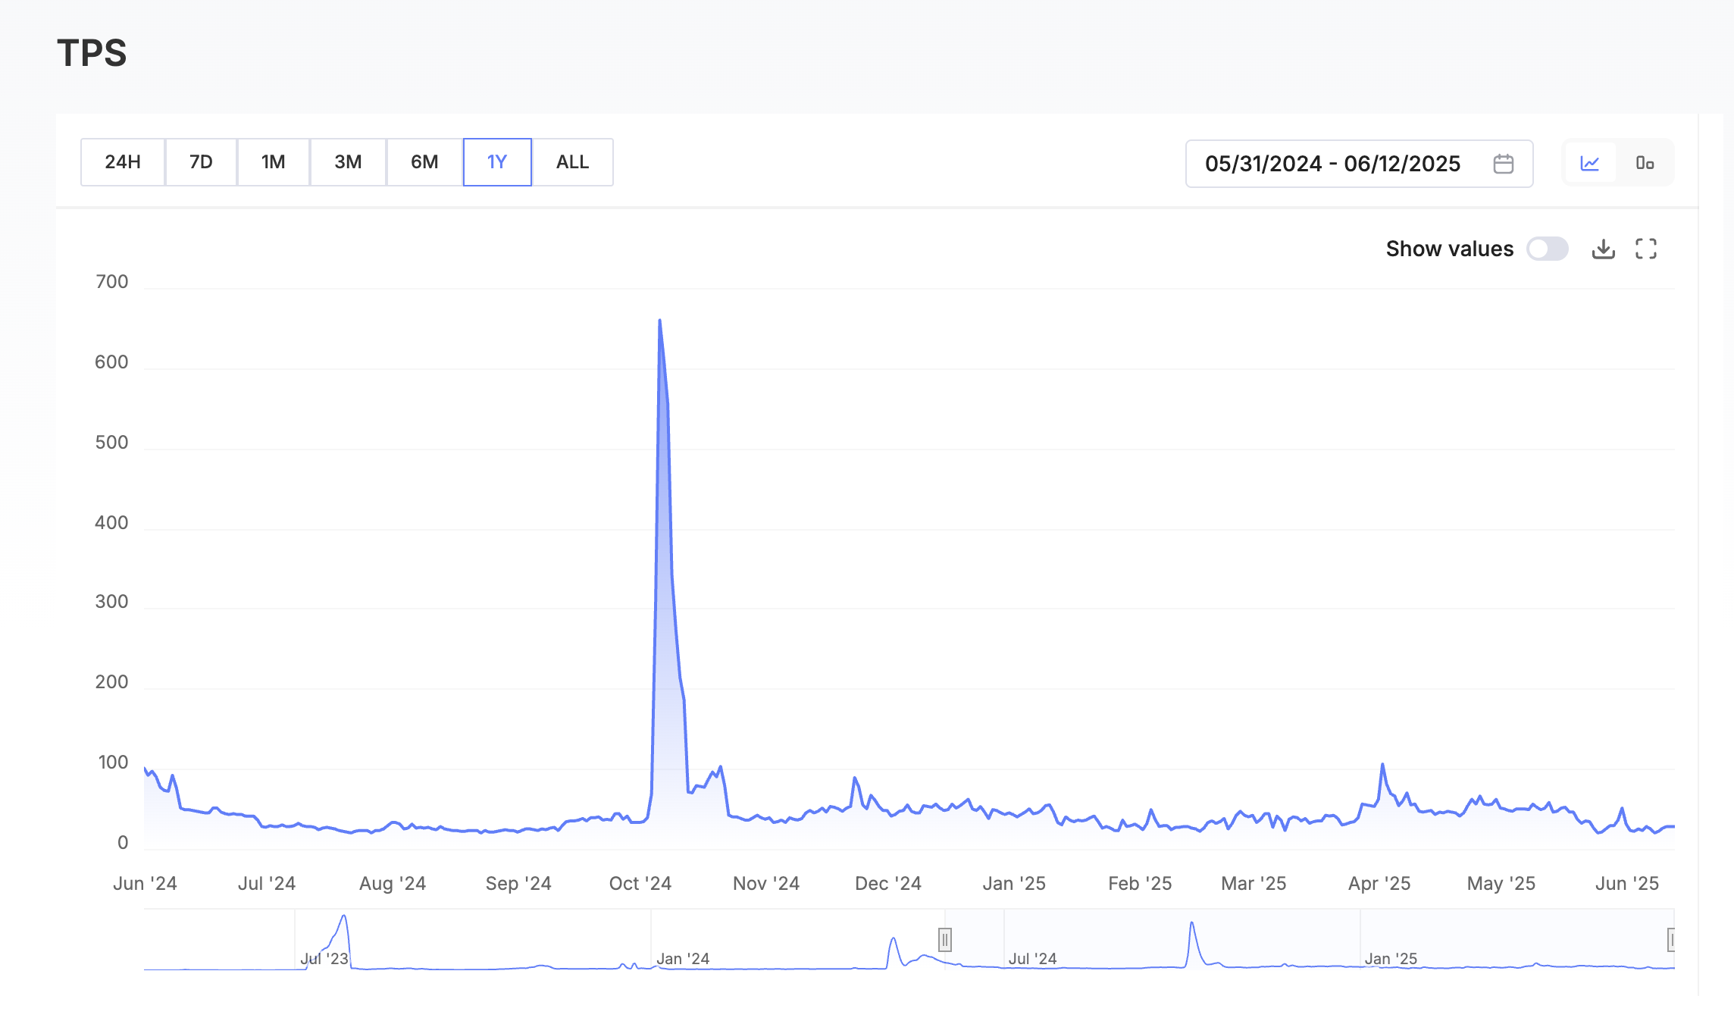1734x1021 pixels.
Task: Click the April 2025 spike on chart
Action: coord(1382,766)
